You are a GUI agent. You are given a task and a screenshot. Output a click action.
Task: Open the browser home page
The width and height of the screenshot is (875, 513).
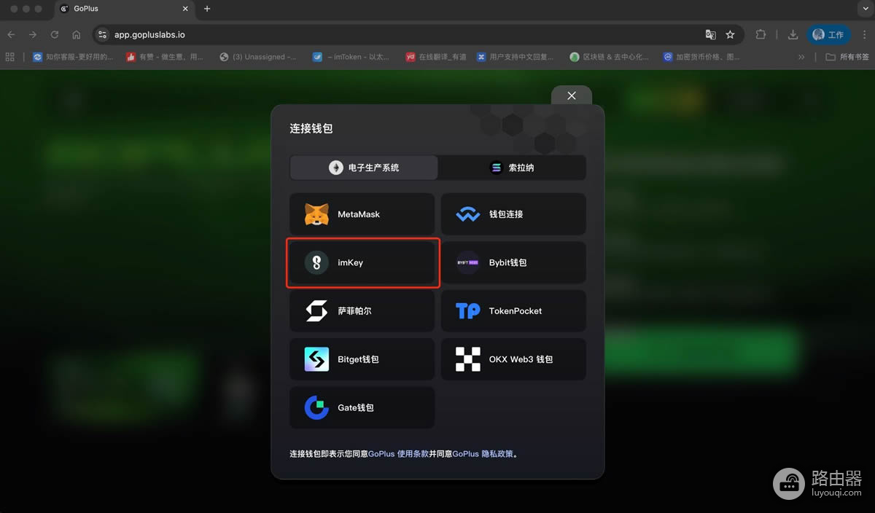click(x=77, y=34)
